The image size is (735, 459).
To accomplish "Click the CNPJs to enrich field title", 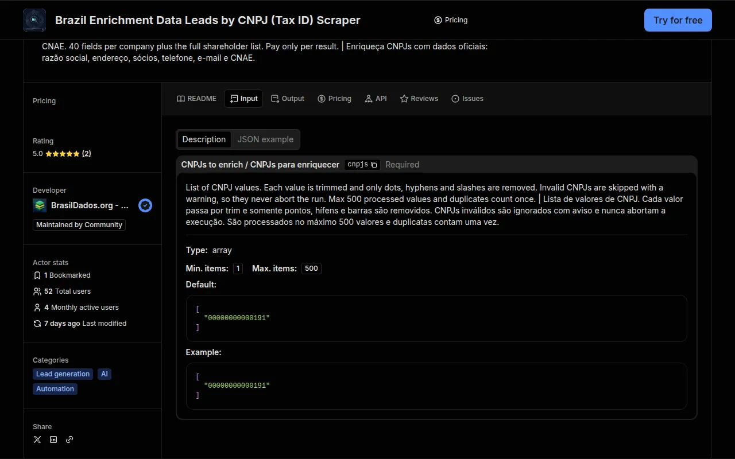I will click(x=260, y=165).
